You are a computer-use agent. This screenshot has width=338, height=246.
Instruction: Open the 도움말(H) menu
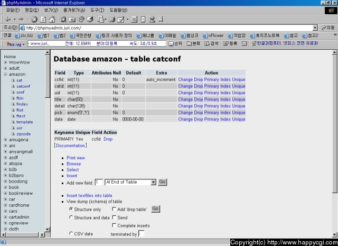[x=118, y=10]
